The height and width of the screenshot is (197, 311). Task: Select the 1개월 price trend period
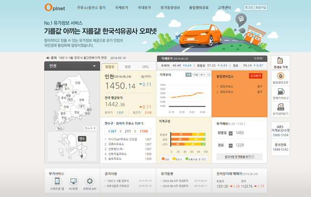coord(195,74)
